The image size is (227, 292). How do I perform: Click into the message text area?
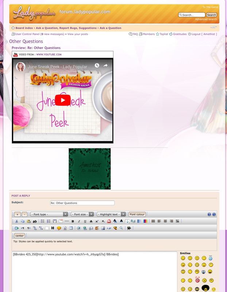(x=95, y=272)
